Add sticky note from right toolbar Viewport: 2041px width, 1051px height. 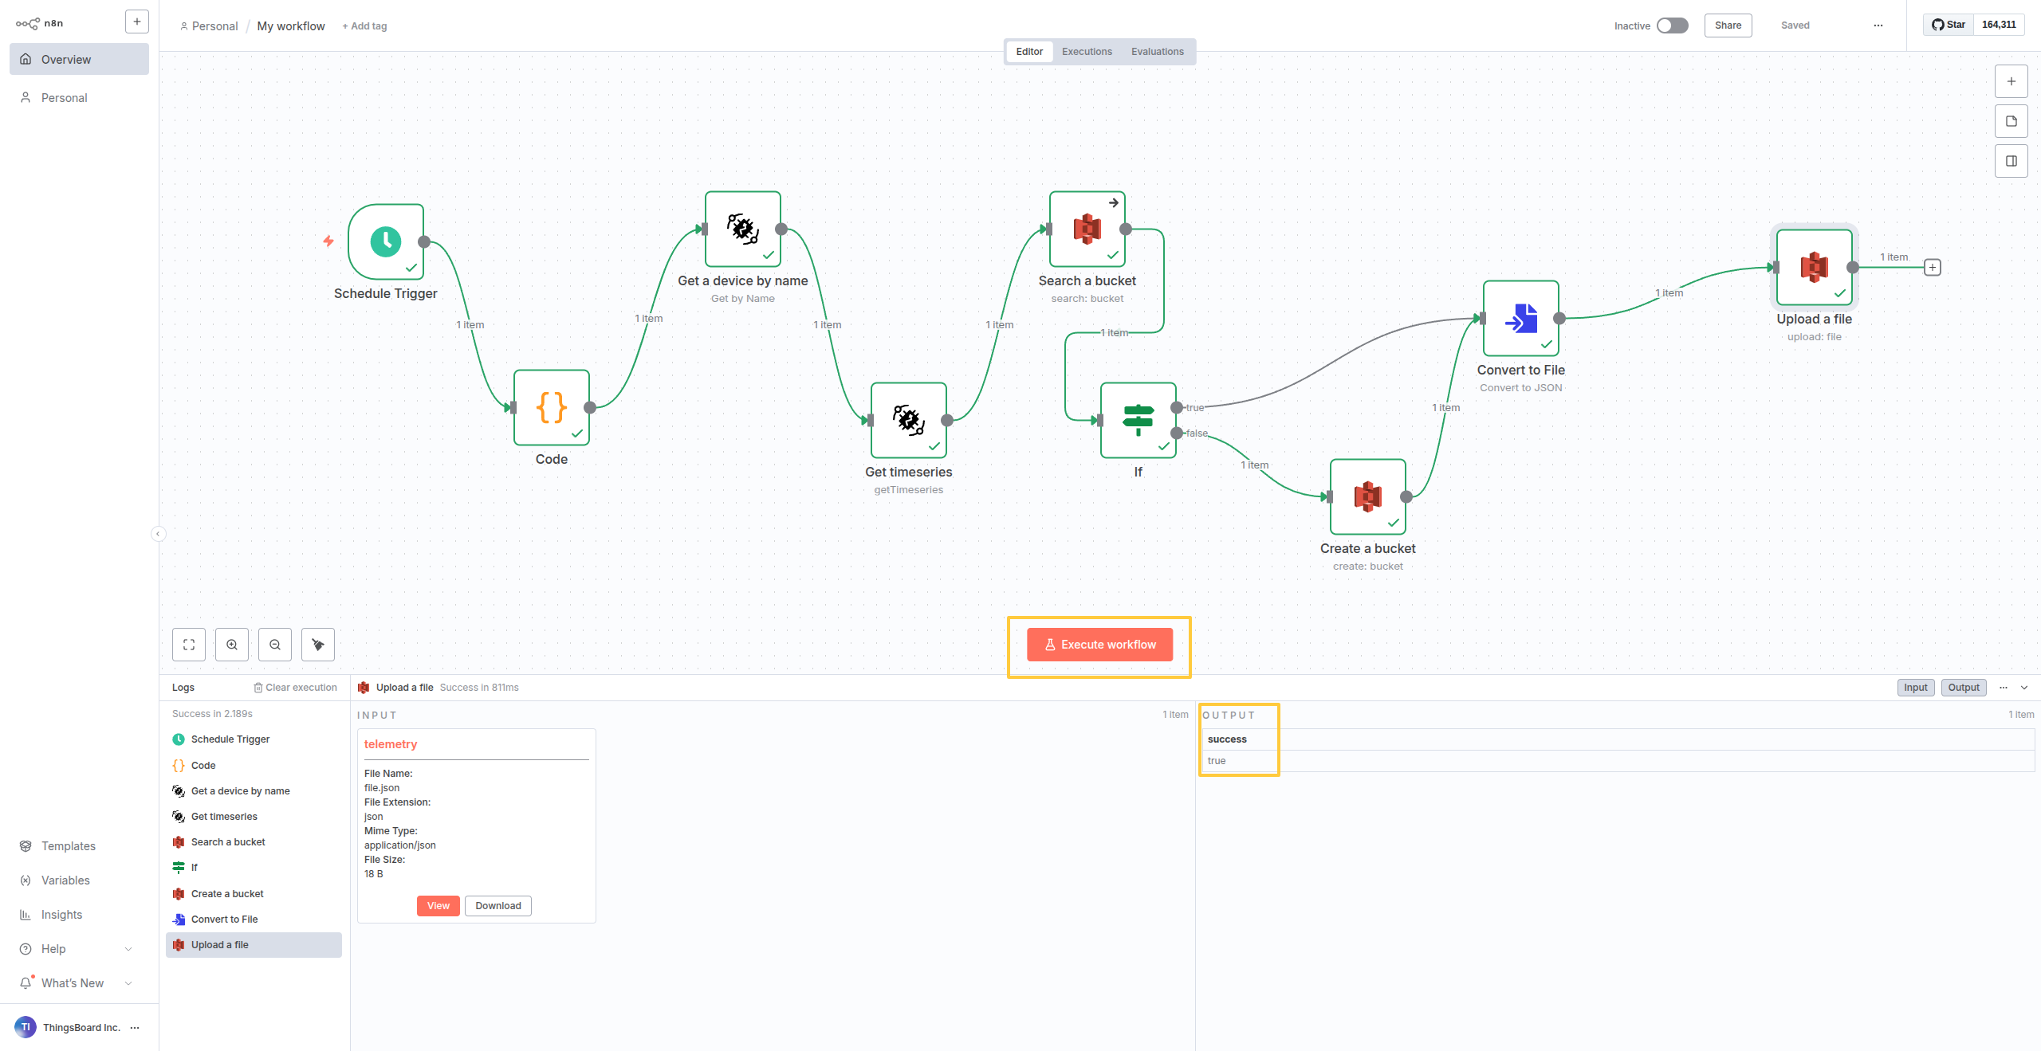(2011, 121)
